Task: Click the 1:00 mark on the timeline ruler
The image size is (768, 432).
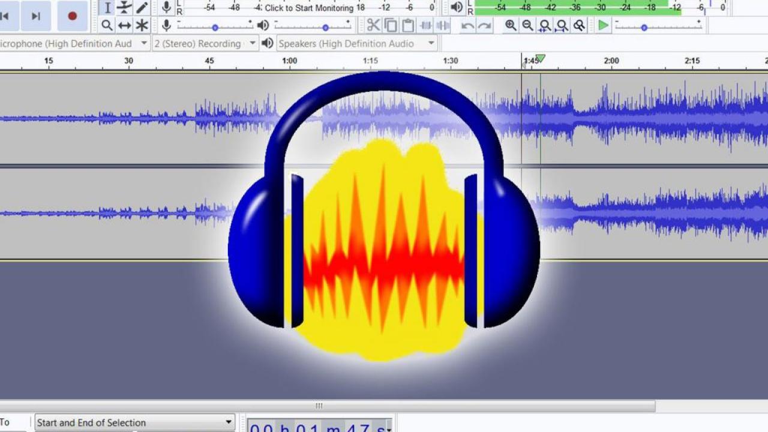Action: pos(290,61)
